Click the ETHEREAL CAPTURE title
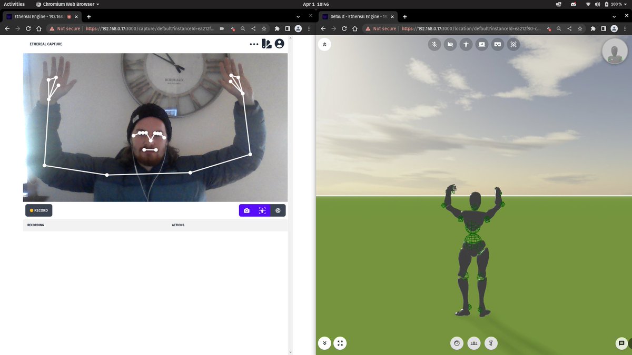The image size is (632, 355). click(46, 44)
